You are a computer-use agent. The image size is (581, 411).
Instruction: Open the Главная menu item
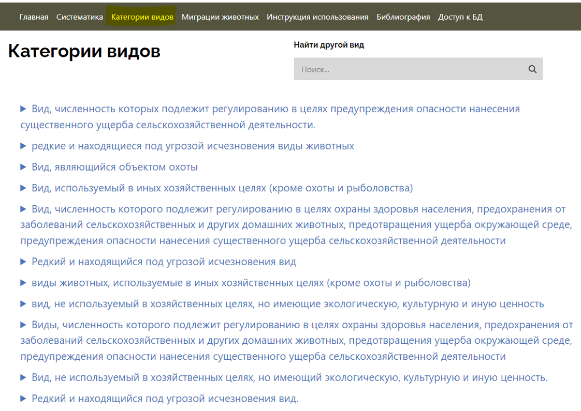pos(34,17)
